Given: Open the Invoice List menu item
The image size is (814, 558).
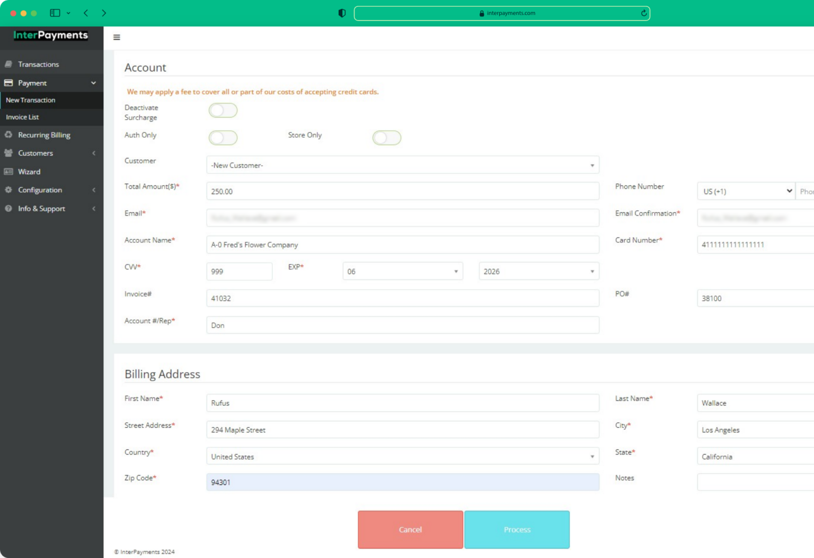Looking at the screenshot, I should tap(22, 117).
